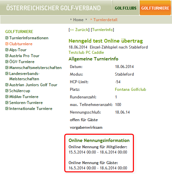This screenshot has width=172, height=174.
Task: Open the Testclub PC Caddie link
Action: tap(86, 52)
